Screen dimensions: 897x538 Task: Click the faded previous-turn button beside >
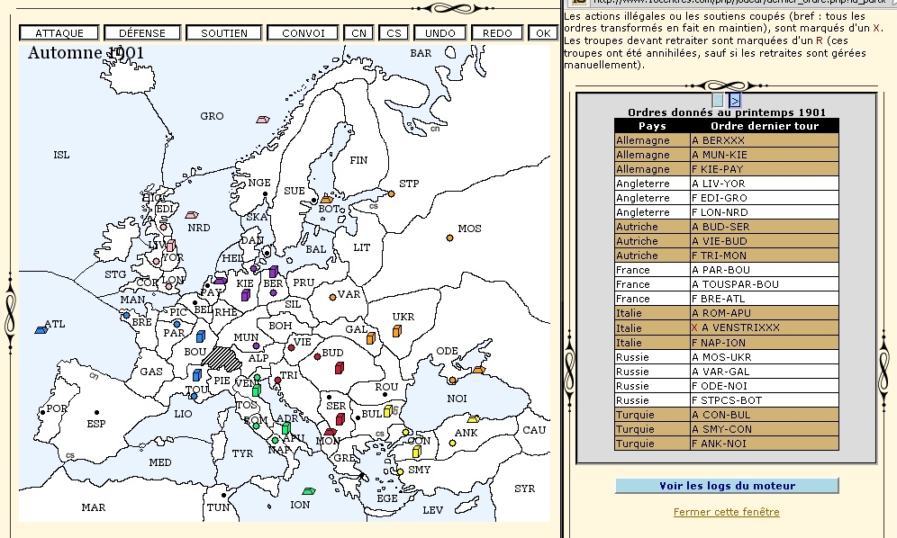(718, 101)
